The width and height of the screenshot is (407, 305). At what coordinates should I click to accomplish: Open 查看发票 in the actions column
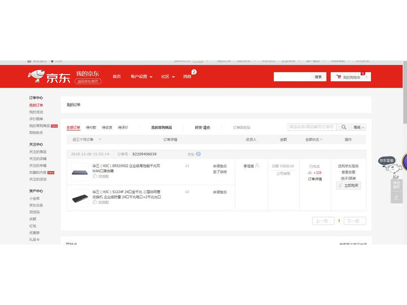[348, 172]
